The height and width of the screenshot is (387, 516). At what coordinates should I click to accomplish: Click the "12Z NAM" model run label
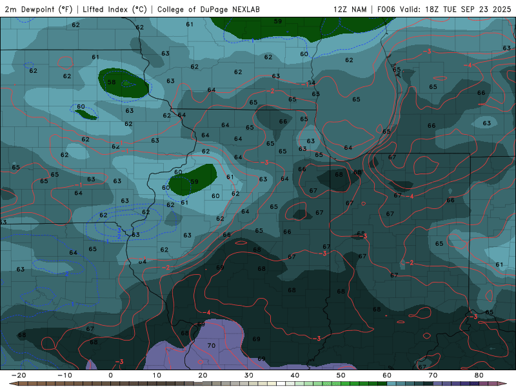tap(350, 9)
